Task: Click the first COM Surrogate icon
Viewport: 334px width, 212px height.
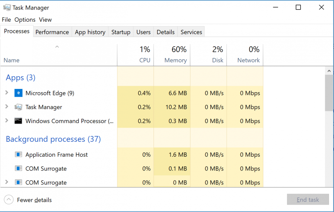Action: 18,168
